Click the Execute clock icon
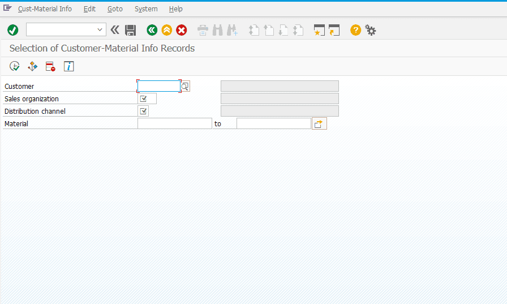Viewport: 507px width, 304px height. click(15, 66)
